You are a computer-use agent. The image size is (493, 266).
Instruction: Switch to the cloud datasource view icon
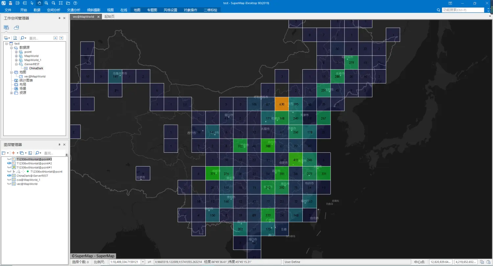[16, 27]
